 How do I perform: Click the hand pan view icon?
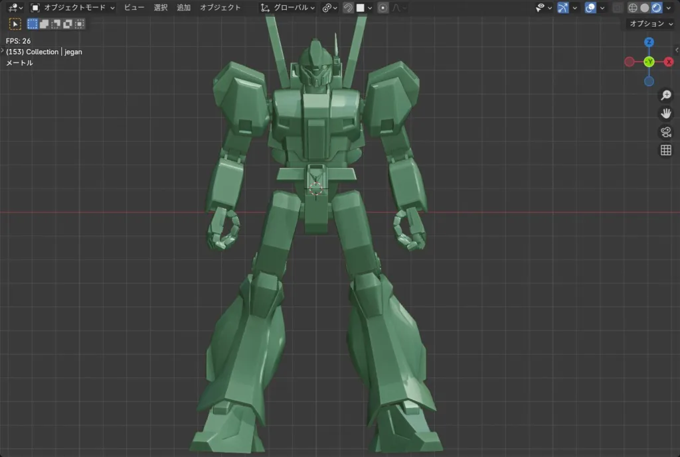pos(665,113)
